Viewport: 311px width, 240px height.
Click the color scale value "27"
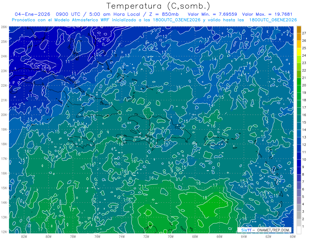(x=304, y=33)
